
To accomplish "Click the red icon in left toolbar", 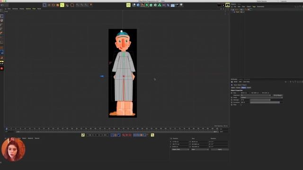I will click(x=2, y=68).
